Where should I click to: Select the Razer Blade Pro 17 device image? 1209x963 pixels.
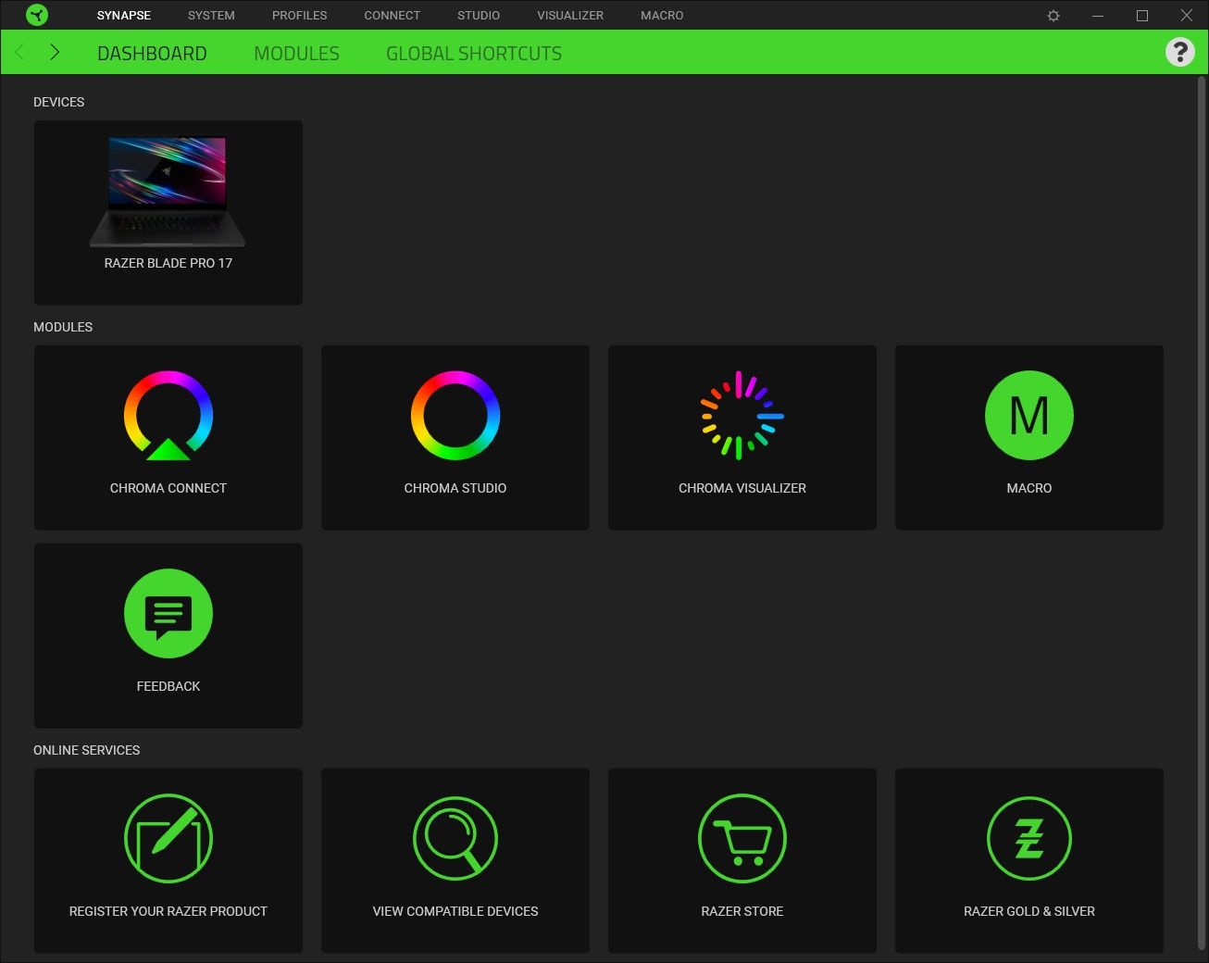point(168,192)
